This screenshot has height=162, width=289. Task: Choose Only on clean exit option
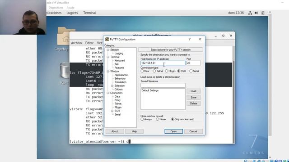(x=172, y=119)
